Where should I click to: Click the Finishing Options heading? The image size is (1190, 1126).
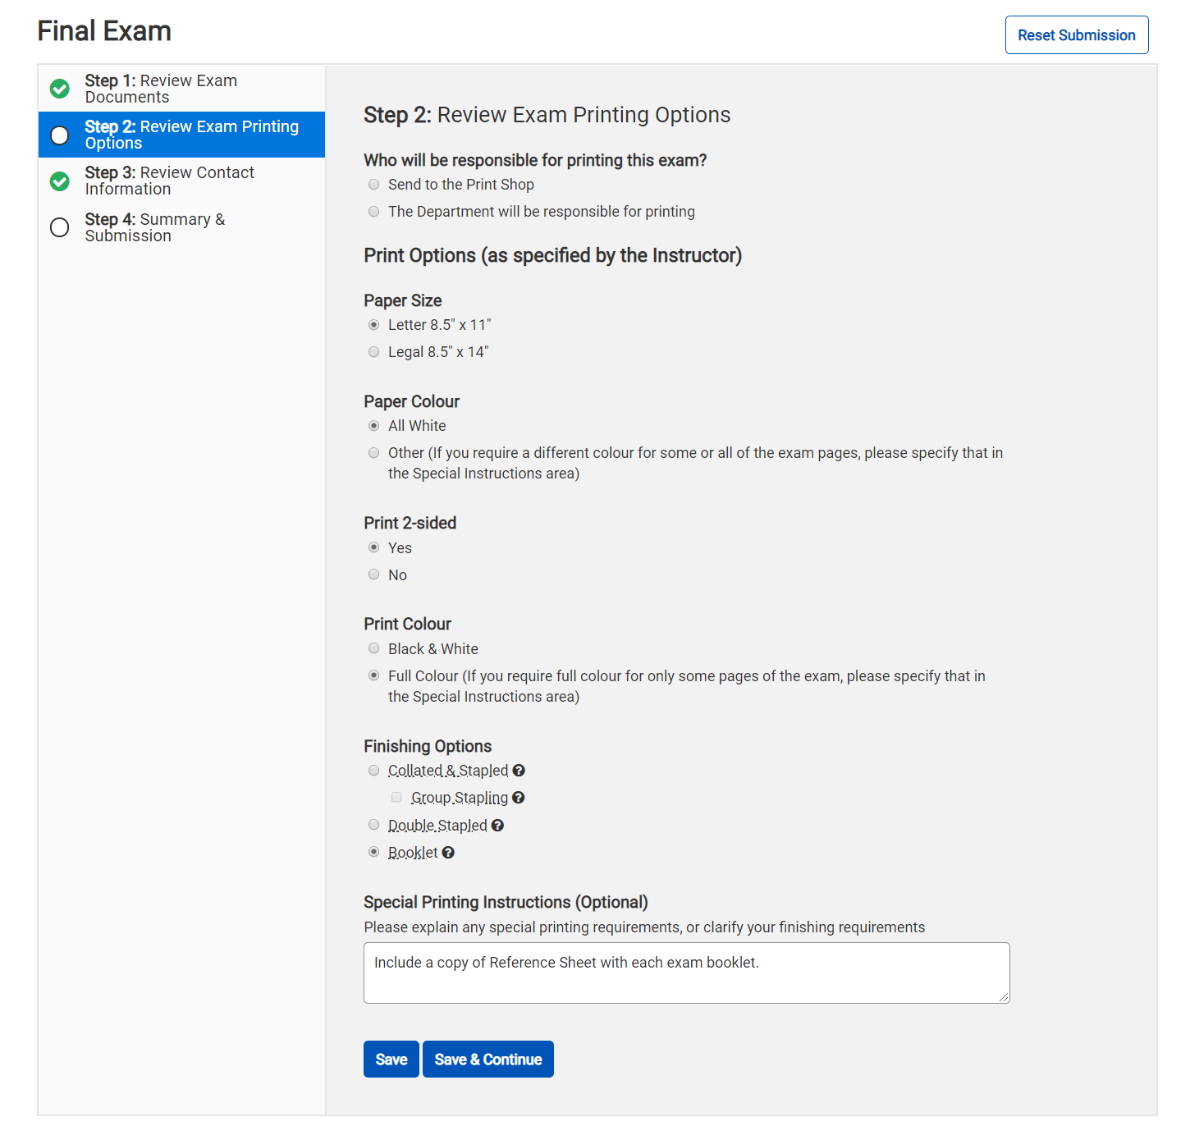point(428,746)
